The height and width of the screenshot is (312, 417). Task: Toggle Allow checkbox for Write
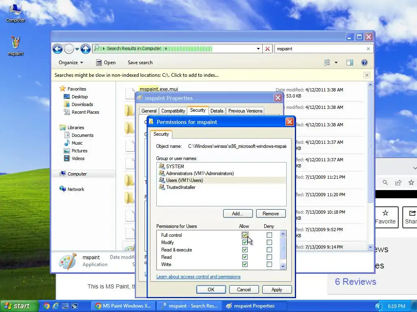(x=245, y=264)
